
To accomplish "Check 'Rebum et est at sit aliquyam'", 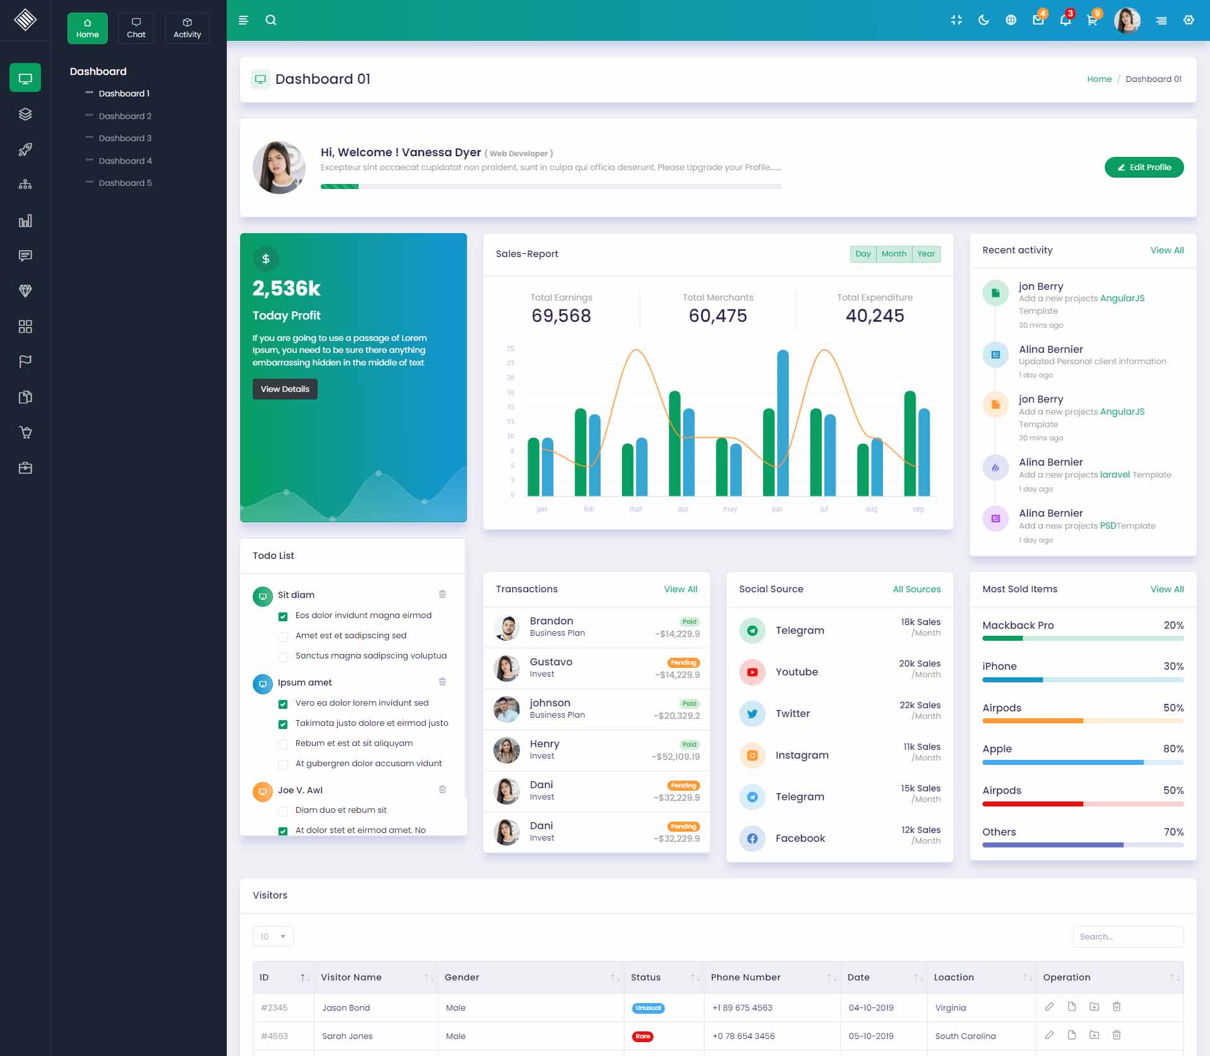I will click(283, 744).
